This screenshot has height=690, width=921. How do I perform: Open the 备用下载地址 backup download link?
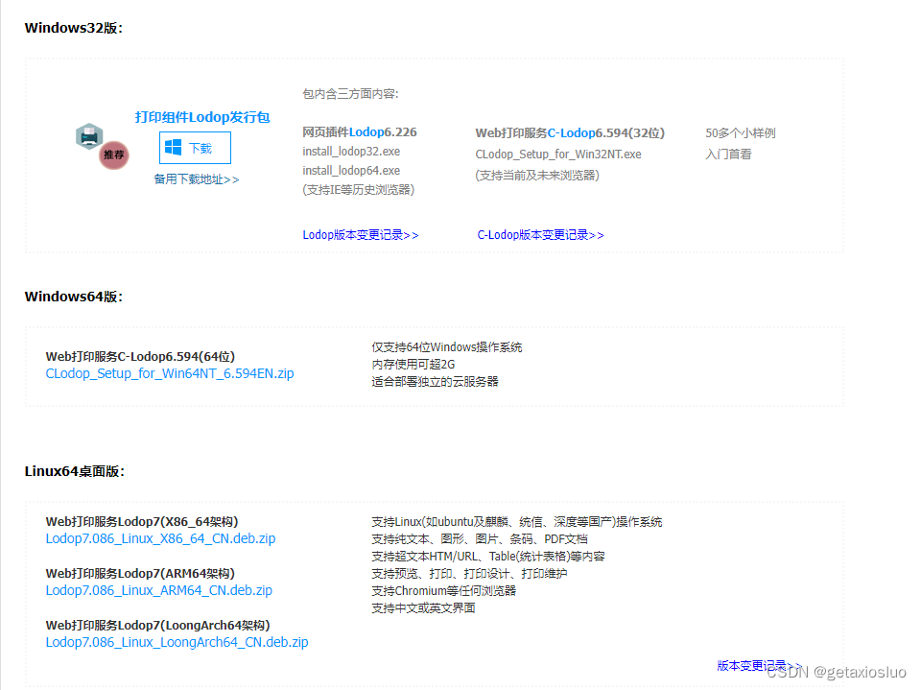pyautogui.click(x=196, y=178)
